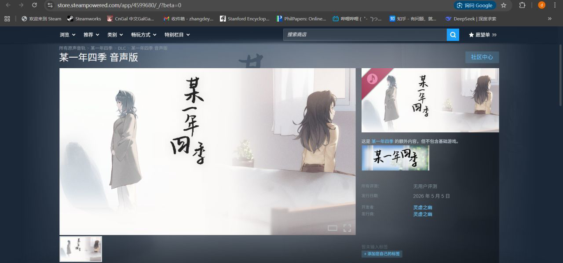Show more bookmarks with double chevron
The height and width of the screenshot is (263, 563).
click(549, 18)
